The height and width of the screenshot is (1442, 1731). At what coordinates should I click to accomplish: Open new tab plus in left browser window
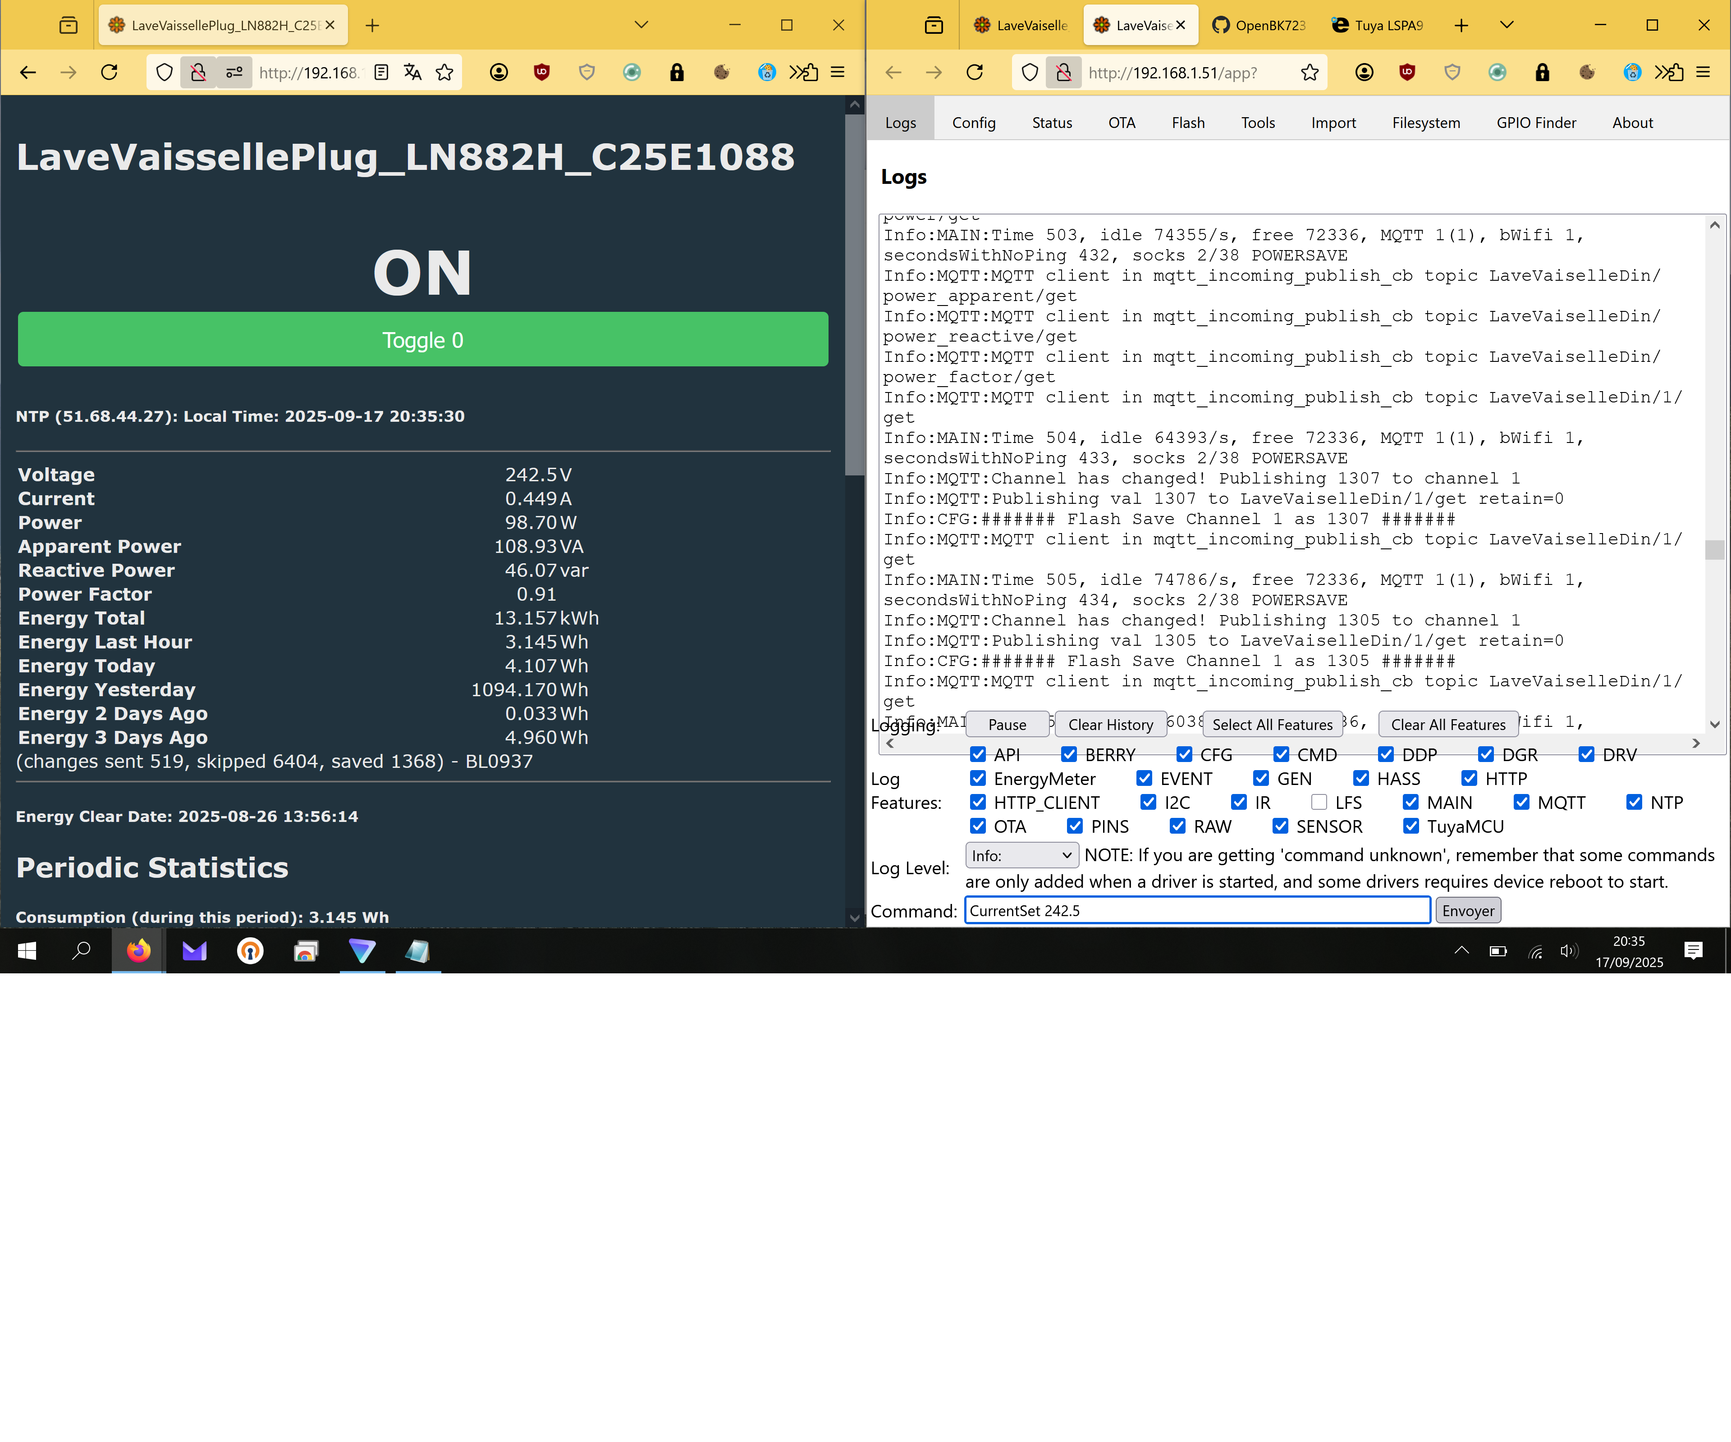coord(373,26)
